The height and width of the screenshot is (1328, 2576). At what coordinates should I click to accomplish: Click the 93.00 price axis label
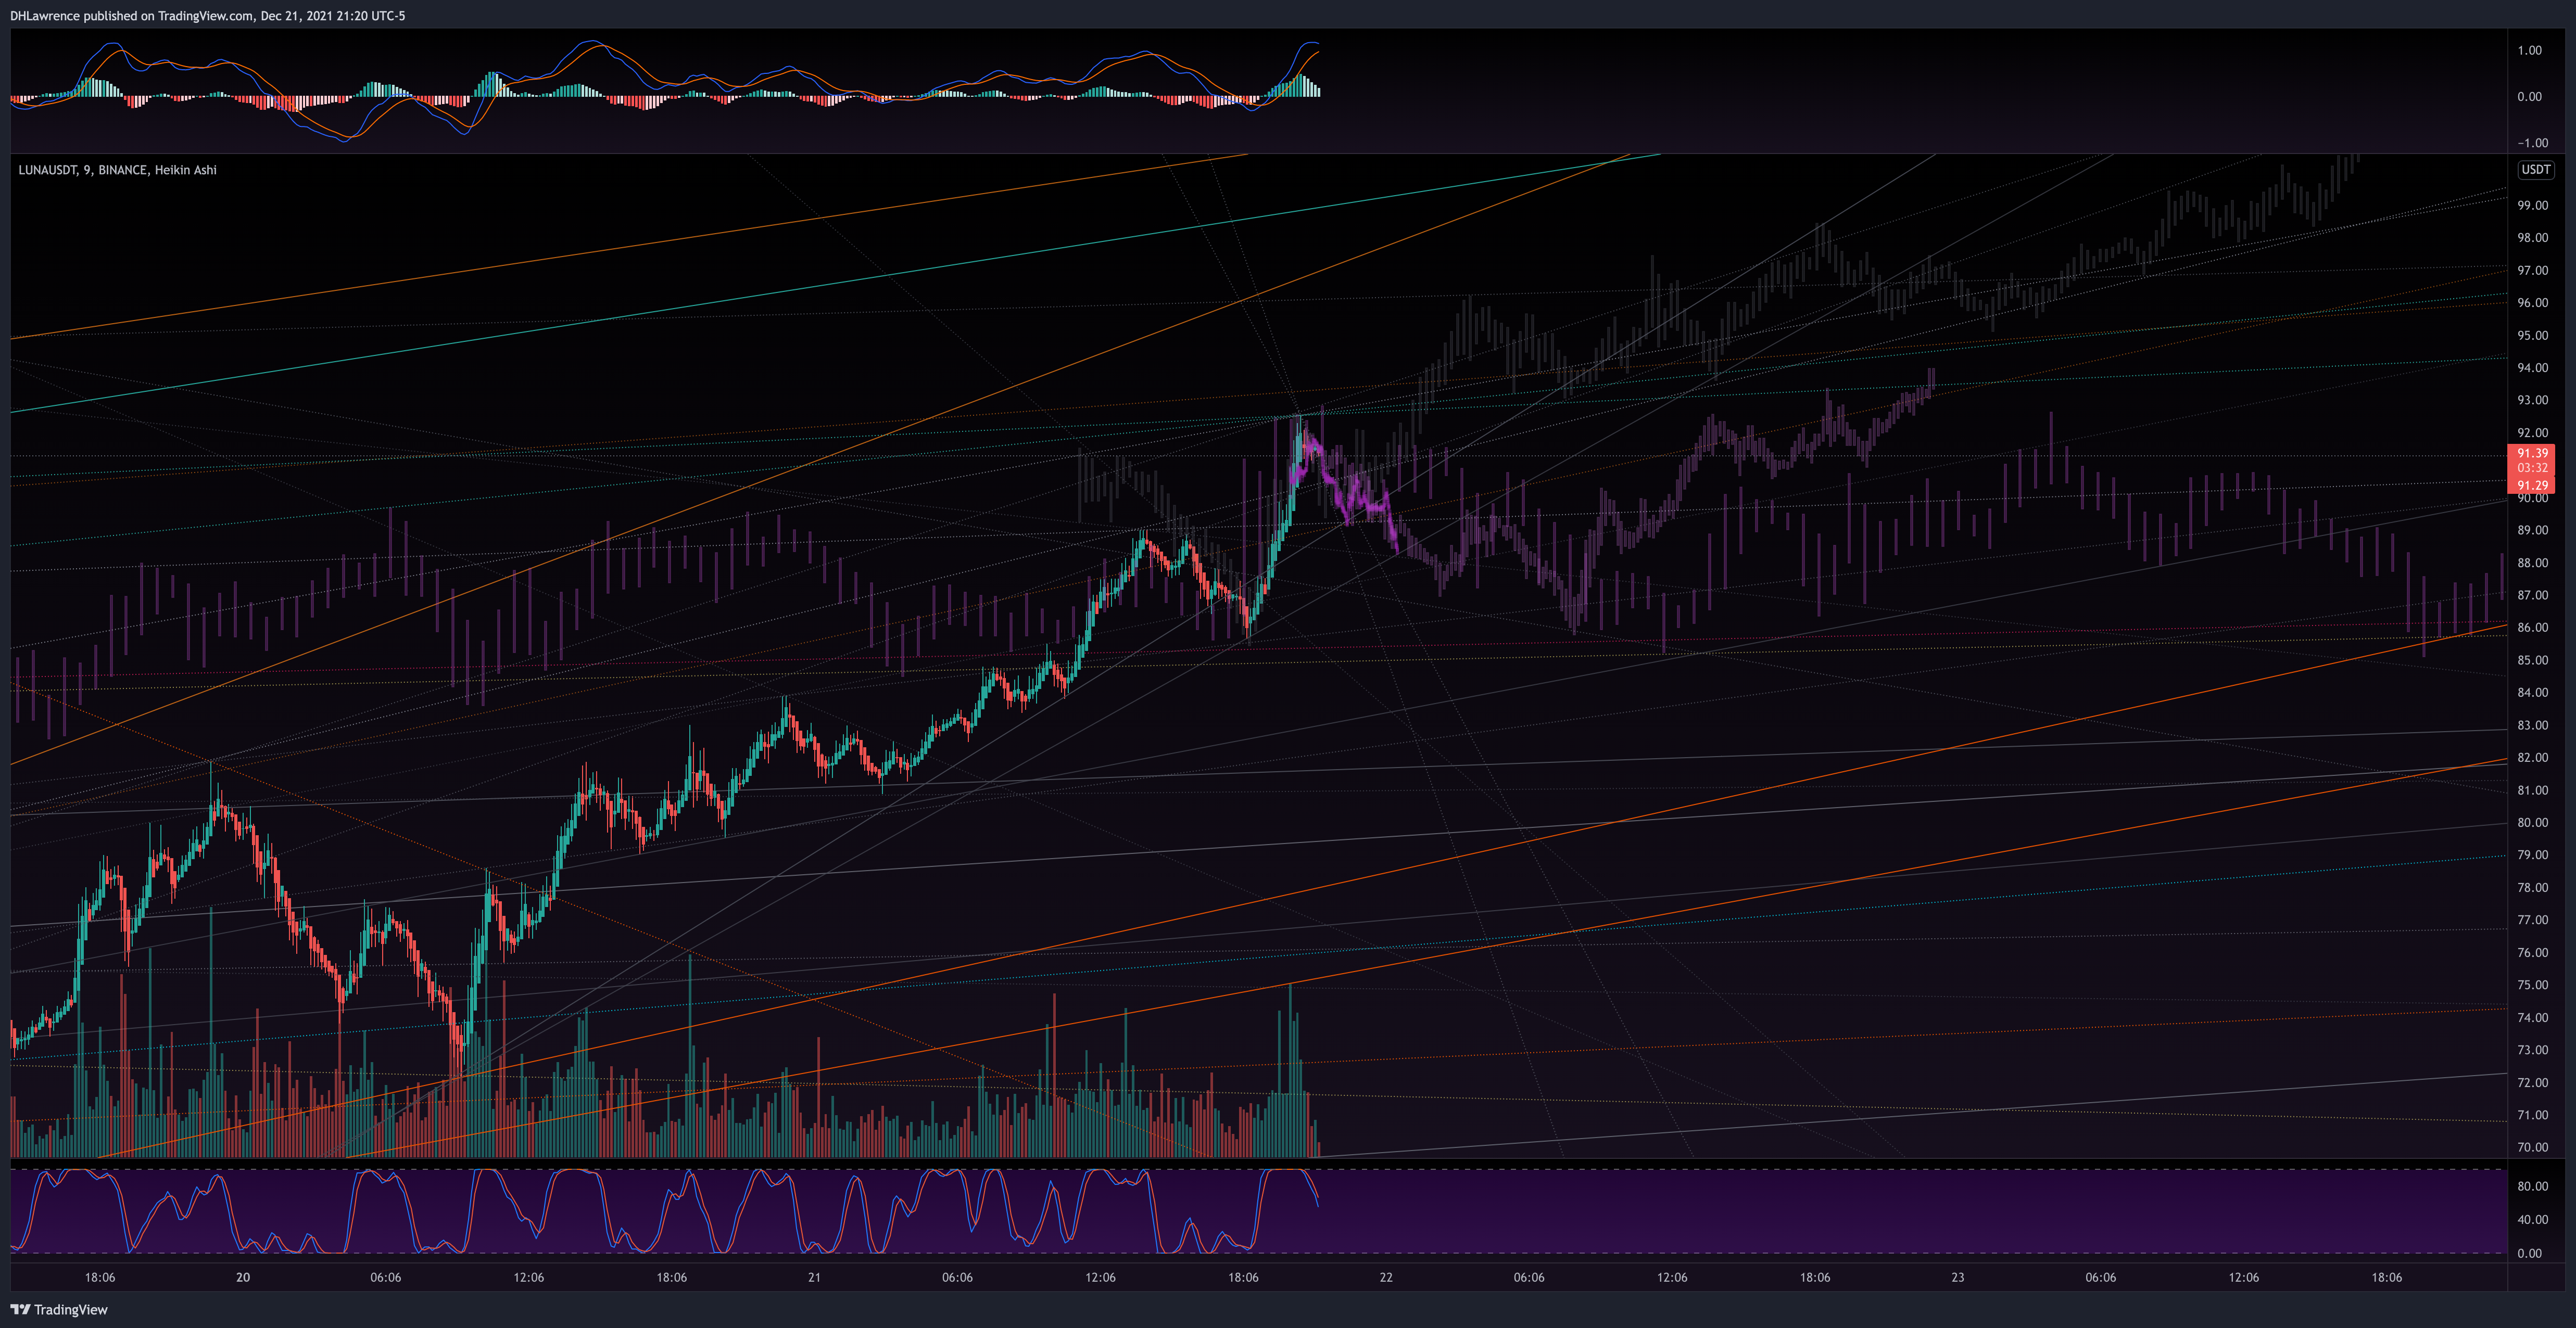click(2532, 400)
